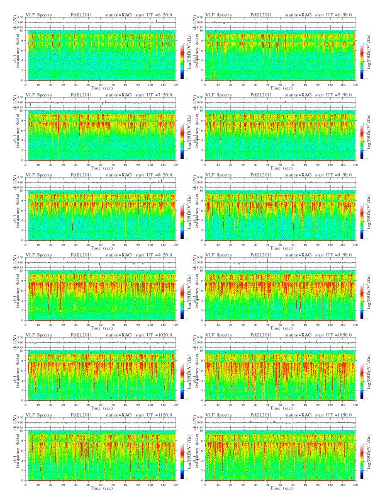Click the spectrogram starting UT 8:50:0
Viewport: 385px width, 499px height.
280,215
